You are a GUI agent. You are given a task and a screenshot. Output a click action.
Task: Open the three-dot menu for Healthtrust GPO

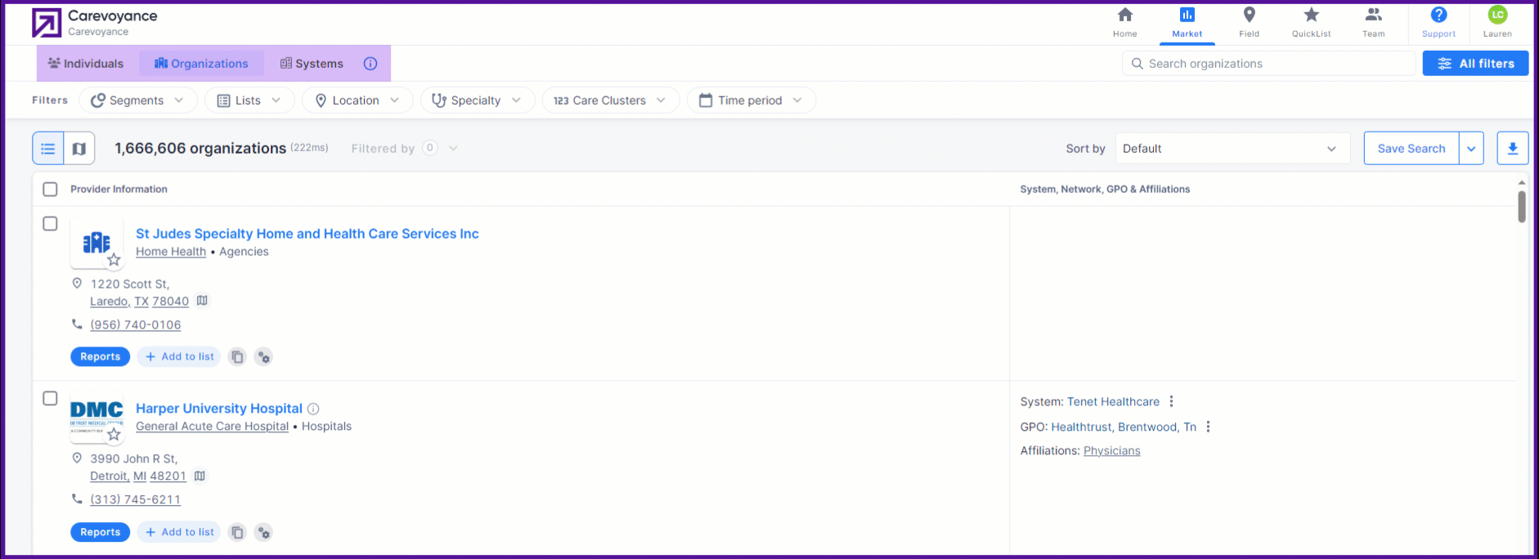[1208, 427]
